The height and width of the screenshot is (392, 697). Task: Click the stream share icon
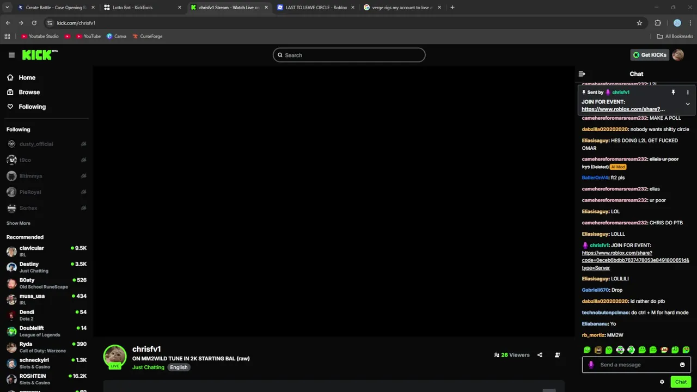coord(540,355)
